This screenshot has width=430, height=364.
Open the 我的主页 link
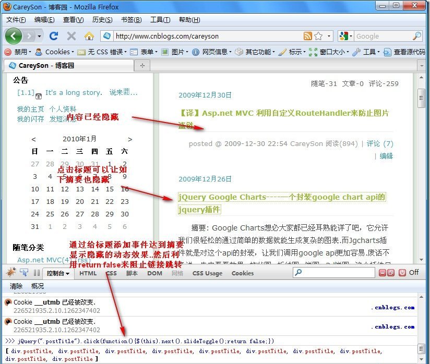tap(30, 109)
